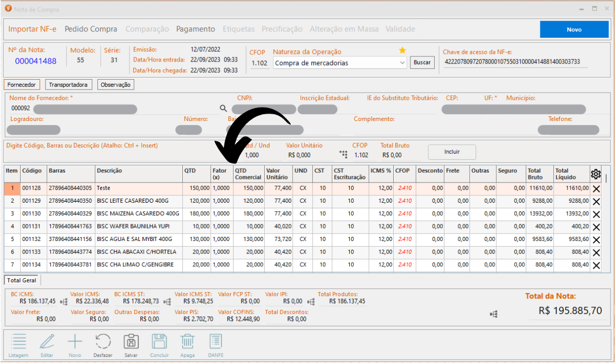Delete BISC AGUA E SAL row X icon
The image size is (615, 363).
tap(596, 239)
